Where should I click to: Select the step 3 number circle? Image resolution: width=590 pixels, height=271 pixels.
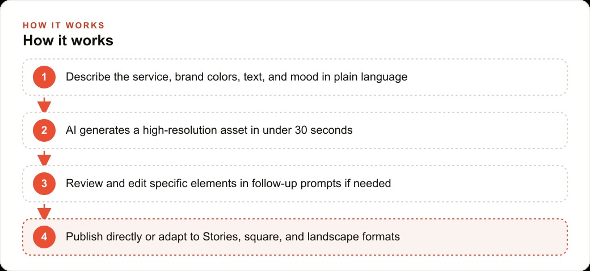click(x=44, y=184)
